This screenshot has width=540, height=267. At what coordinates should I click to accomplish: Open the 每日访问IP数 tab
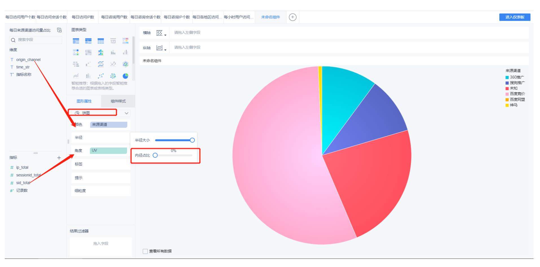[x=83, y=17]
